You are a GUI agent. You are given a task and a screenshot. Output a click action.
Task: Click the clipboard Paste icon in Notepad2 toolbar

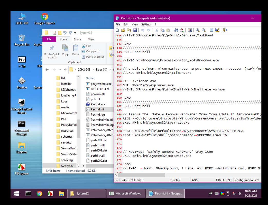point(168,30)
